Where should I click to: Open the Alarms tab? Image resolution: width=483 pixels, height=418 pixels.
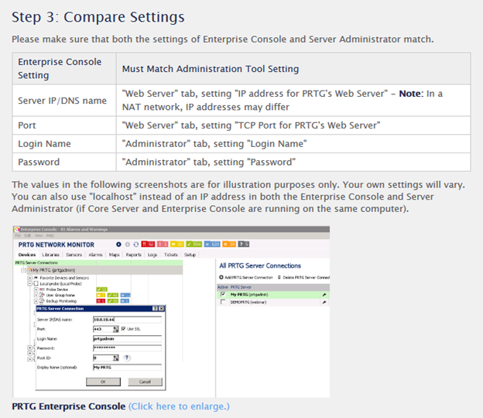pyautogui.click(x=95, y=254)
